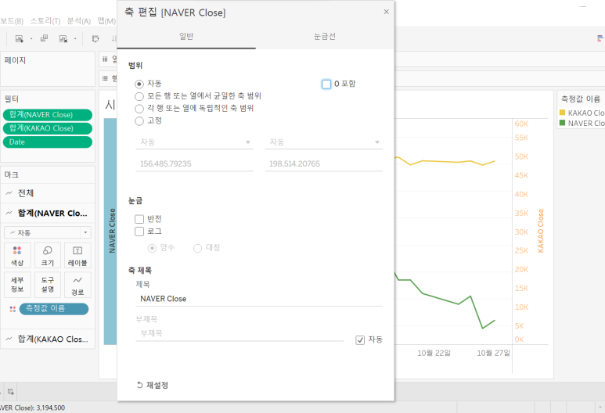Click the 부제목 subtitle input field
Image resolution: width=605 pixels, height=413 pixels.
click(239, 333)
